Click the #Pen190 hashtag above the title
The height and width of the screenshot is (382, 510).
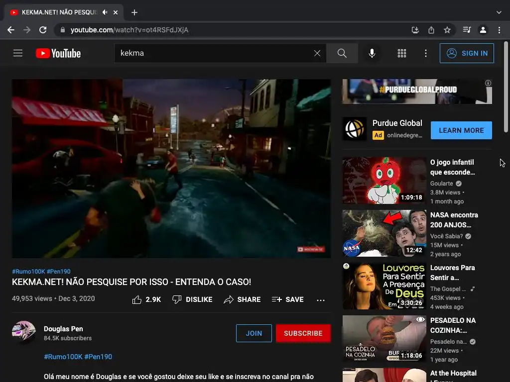click(x=59, y=271)
